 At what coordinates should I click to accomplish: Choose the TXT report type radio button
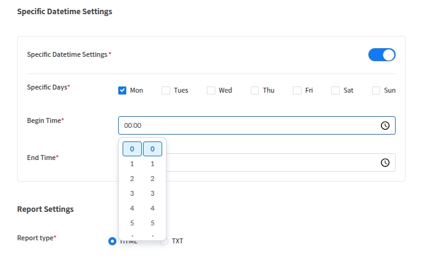point(164,241)
